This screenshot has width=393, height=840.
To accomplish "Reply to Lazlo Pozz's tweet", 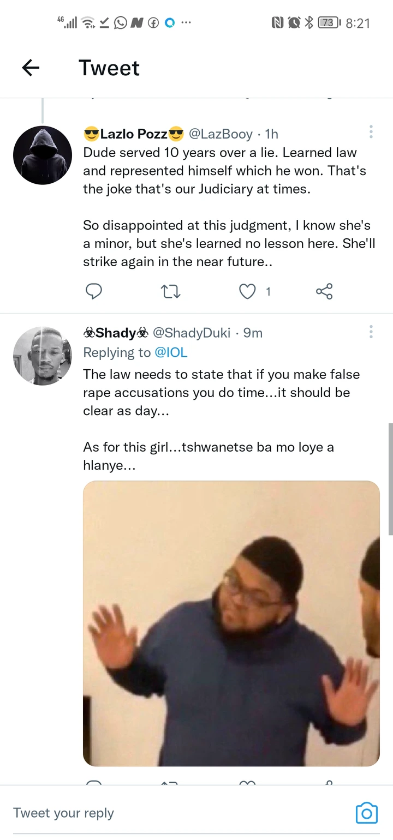I will (x=94, y=292).
